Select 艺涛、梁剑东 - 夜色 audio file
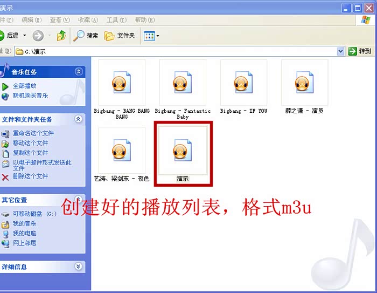The height and width of the screenshot is (293, 377). [122, 151]
